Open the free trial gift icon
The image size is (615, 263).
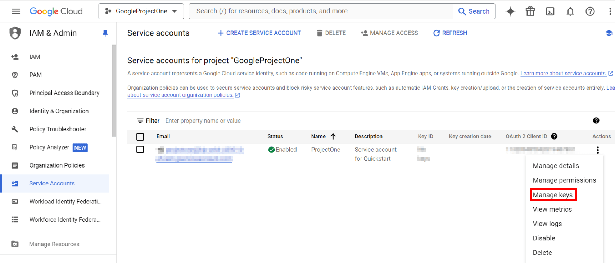[530, 11]
